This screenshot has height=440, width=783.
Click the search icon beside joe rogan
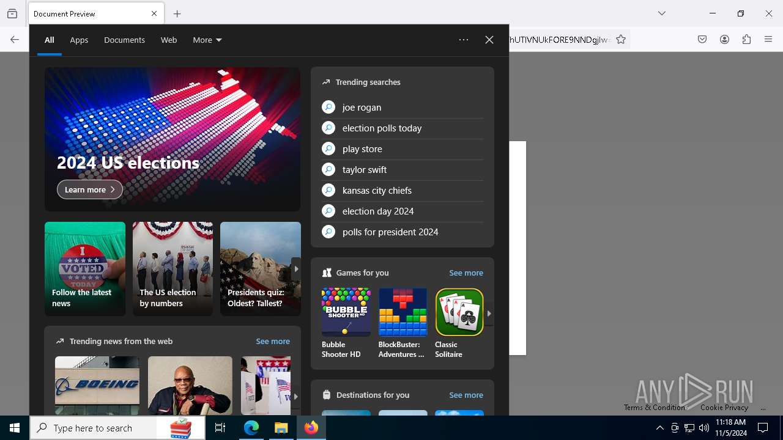pyautogui.click(x=328, y=107)
